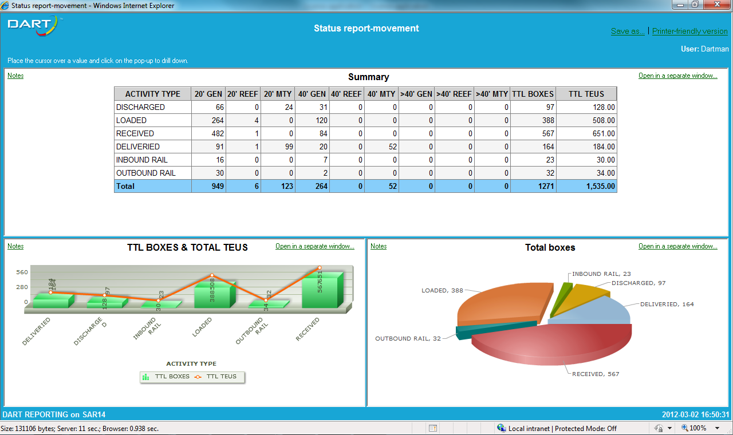733x435 pixels.
Task: Open Notes for the Summary panel
Action: point(15,76)
